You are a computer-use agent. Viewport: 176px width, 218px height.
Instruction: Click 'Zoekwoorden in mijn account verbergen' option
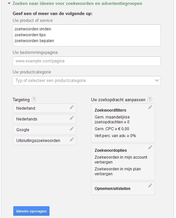(121, 160)
